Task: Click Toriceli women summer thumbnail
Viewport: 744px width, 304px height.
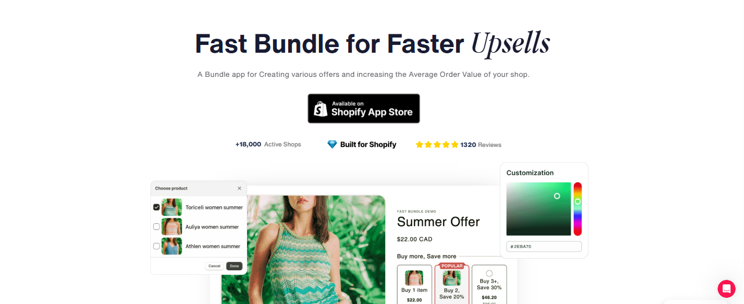Action: (171, 208)
